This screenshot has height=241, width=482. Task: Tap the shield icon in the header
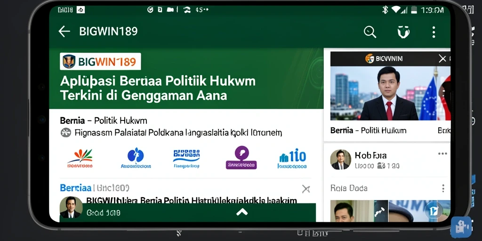[x=403, y=32]
